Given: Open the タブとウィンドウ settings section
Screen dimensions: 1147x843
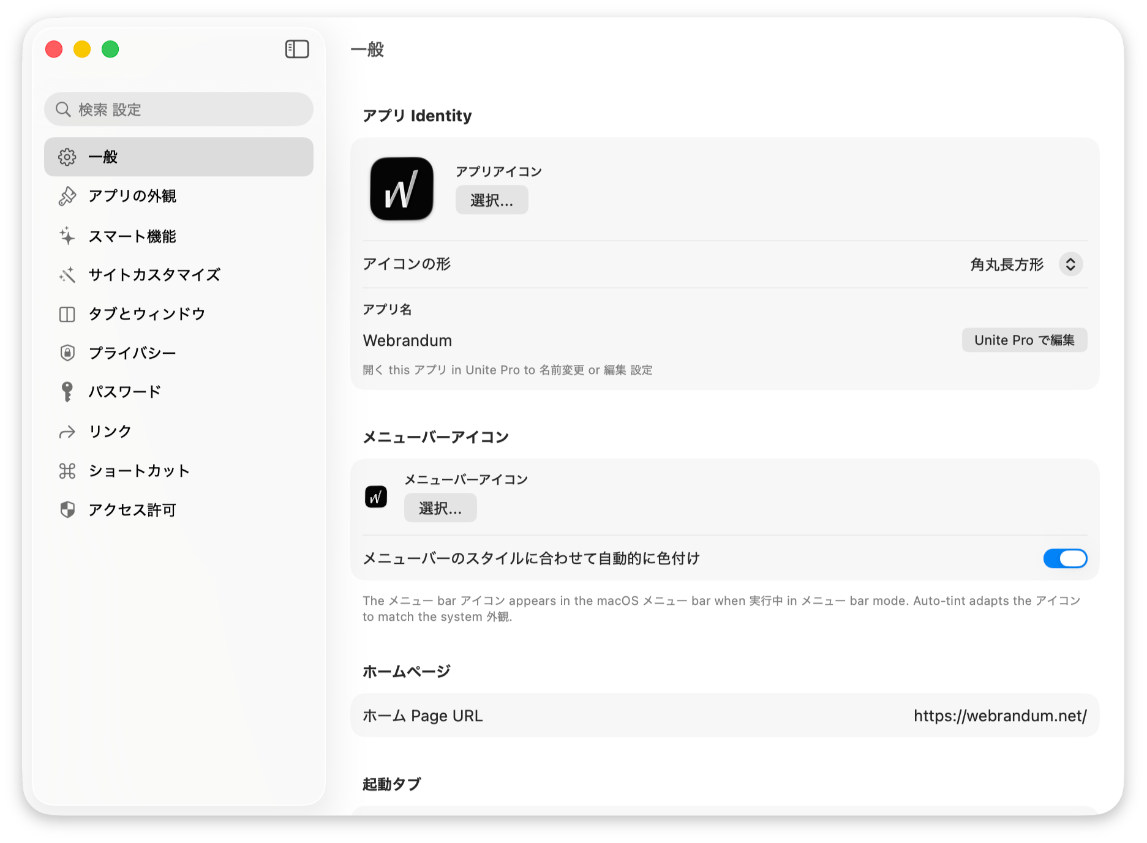Looking at the screenshot, I should tap(147, 314).
